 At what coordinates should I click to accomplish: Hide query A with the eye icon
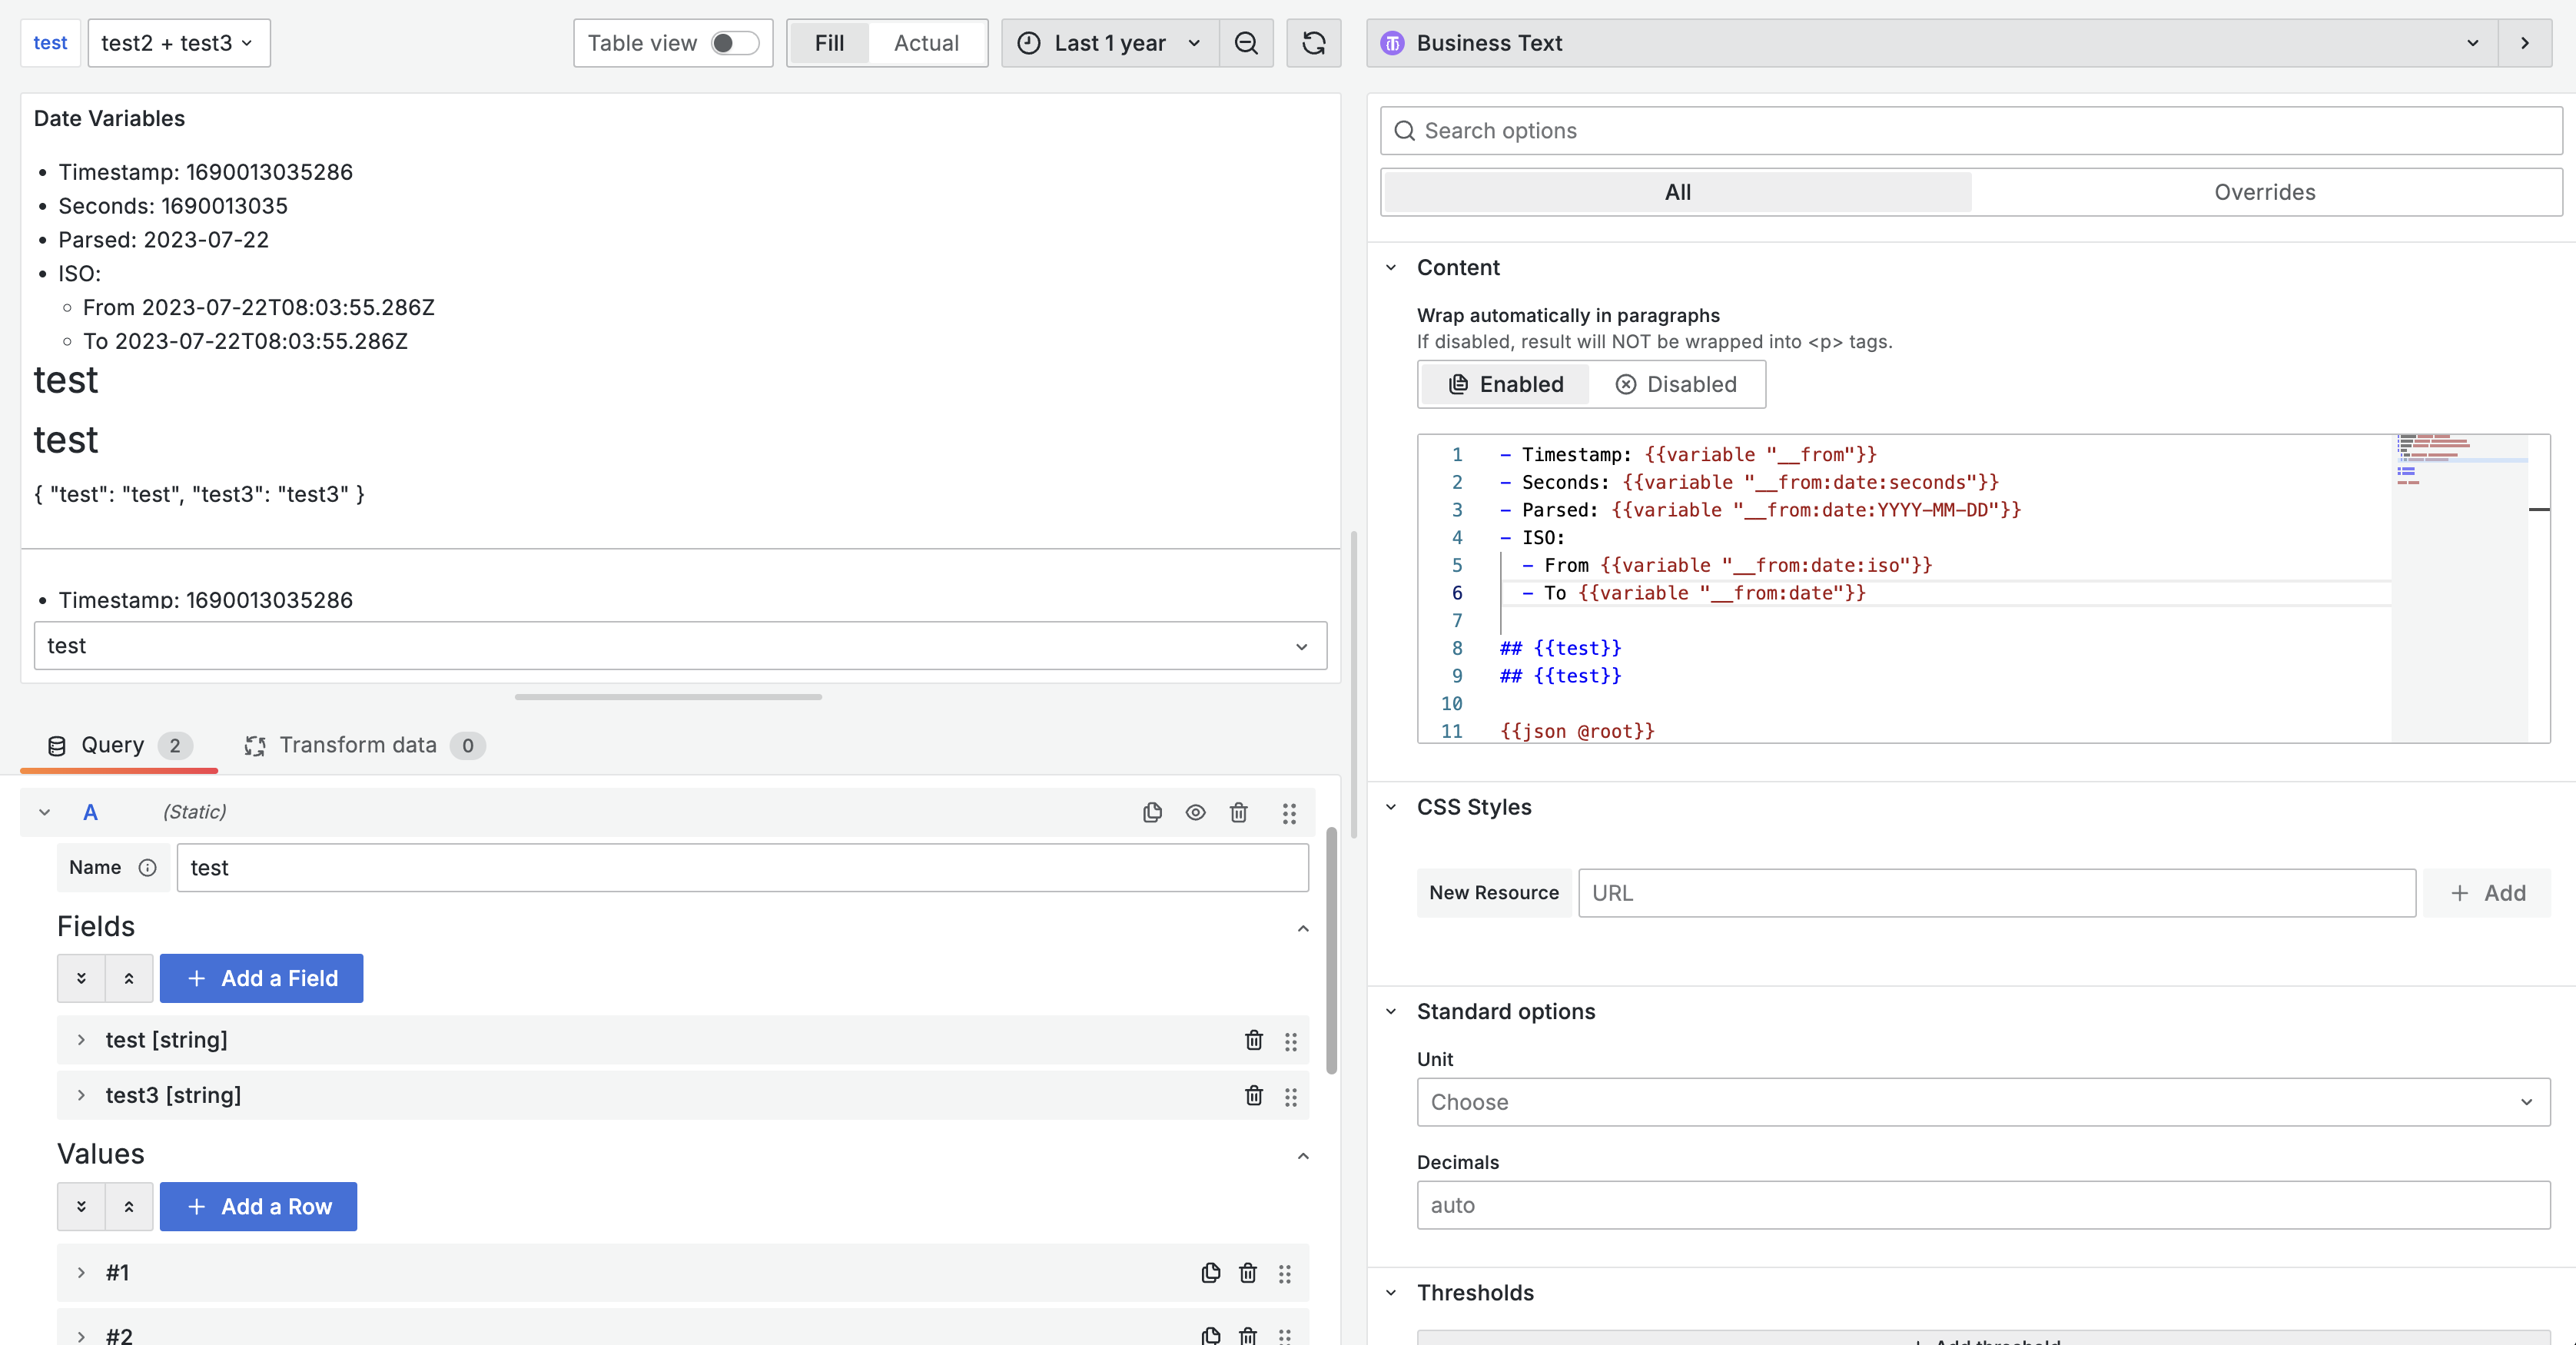pyautogui.click(x=1195, y=812)
